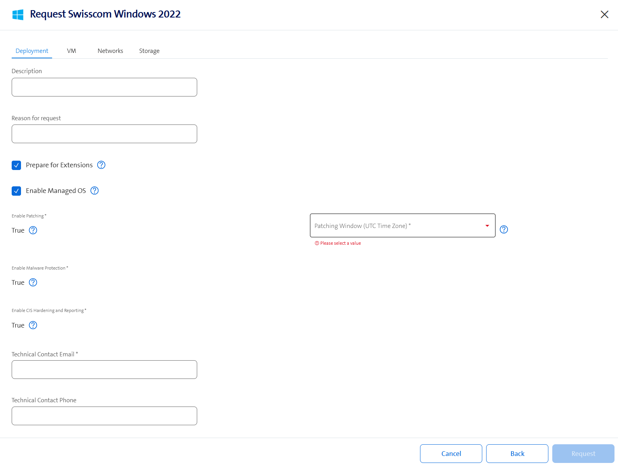Viewport: 618px width, 468px height.
Task: Click the 'Enable Managed OS' label text
Action: (x=56, y=191)
